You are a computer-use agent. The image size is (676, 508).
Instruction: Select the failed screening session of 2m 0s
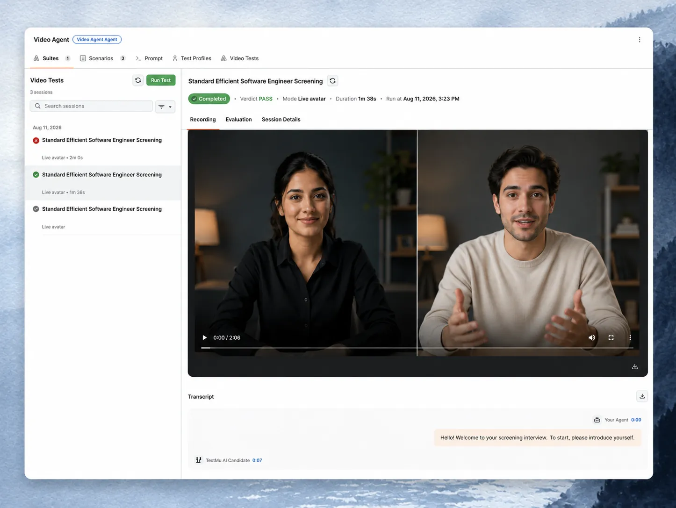103,149
